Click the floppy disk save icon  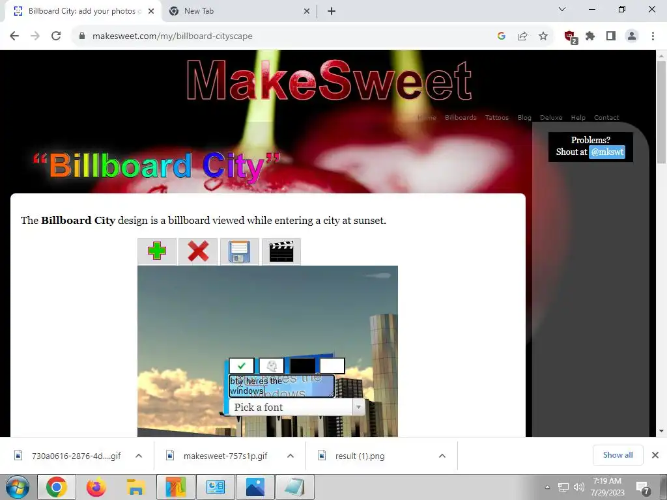(x=239, y=251)
